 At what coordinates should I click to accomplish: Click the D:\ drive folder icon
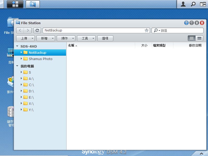click(25, 91)
